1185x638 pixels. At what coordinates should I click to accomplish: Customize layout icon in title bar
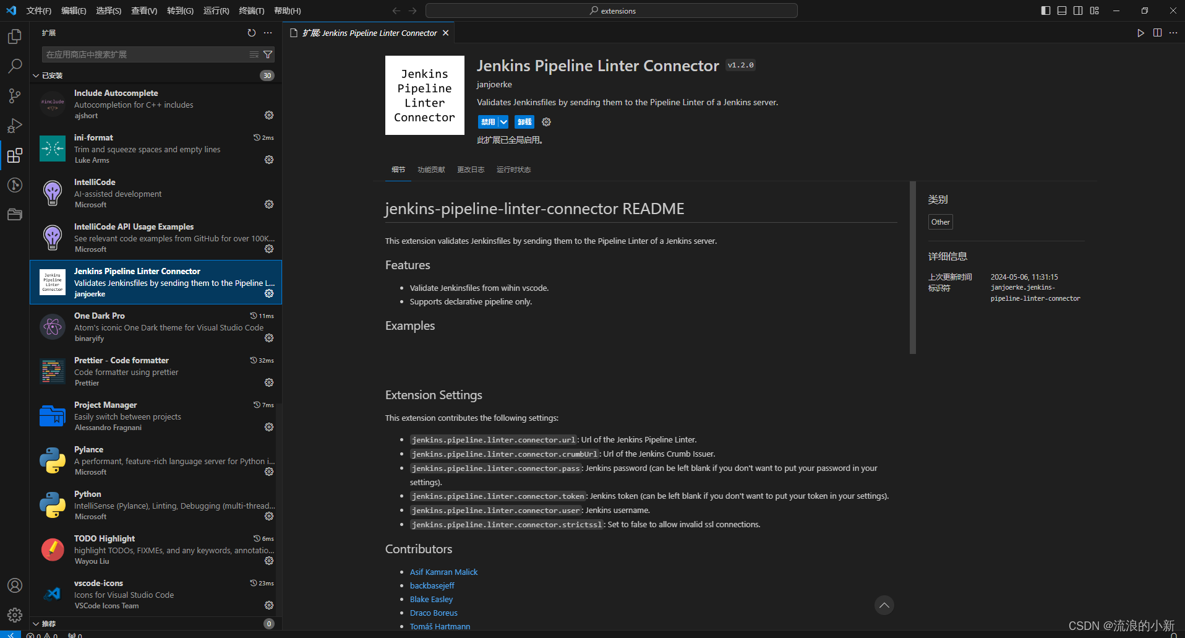[1094, 11]
